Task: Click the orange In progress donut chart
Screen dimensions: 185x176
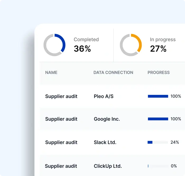Action: click(x=131, y=45)
